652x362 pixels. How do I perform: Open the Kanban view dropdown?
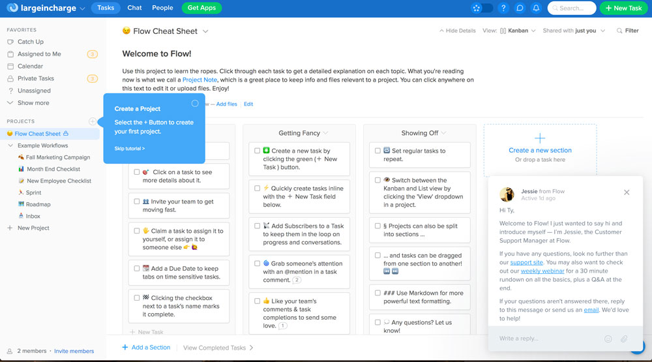(518, 31)
